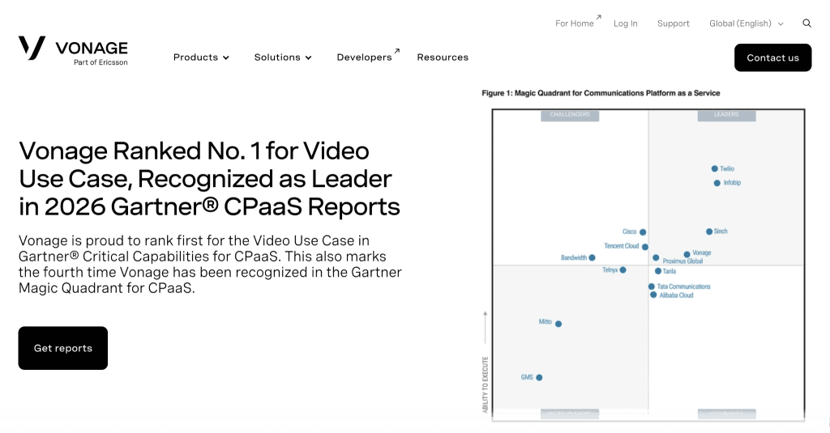Click the Alibaba Cloud label
The image size is (830, 433).
676,295
